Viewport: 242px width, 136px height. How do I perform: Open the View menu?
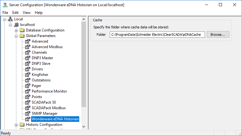point(27,13)
